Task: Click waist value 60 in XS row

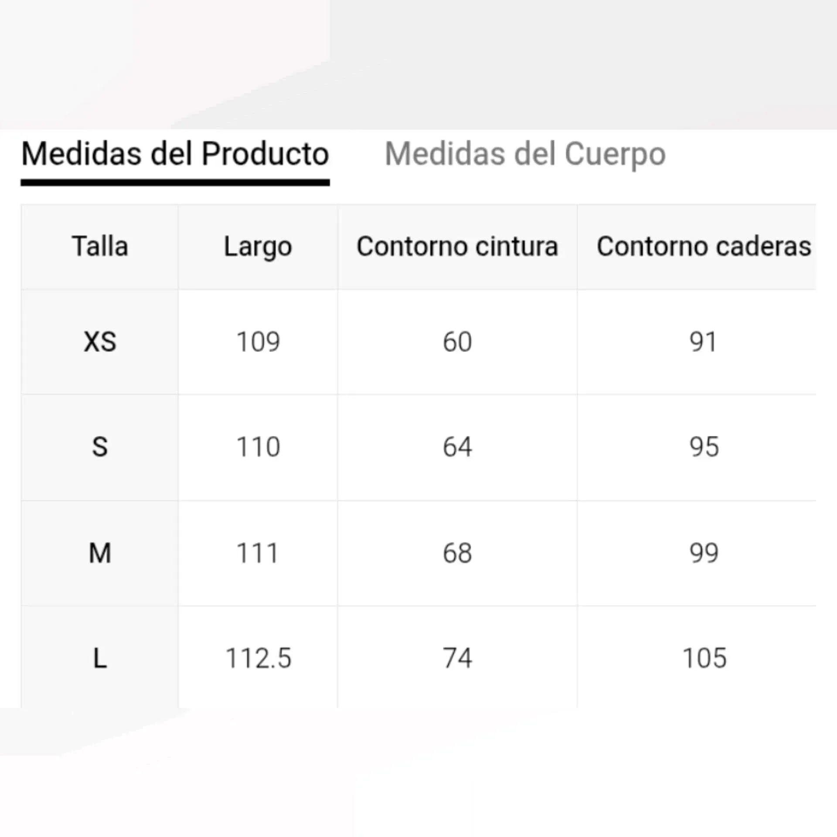Action: 457,342
